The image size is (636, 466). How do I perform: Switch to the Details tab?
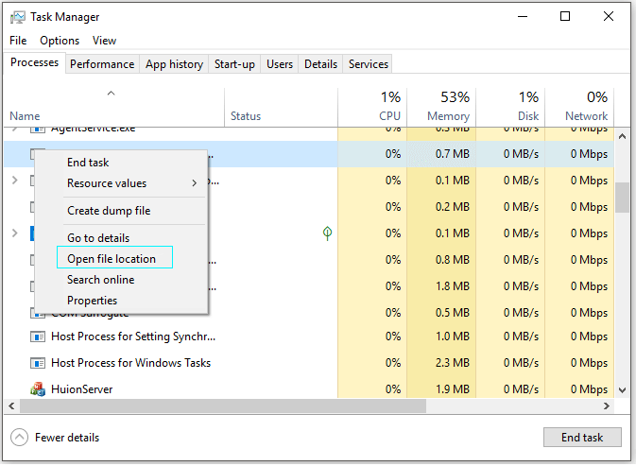(x=321, y=64)
